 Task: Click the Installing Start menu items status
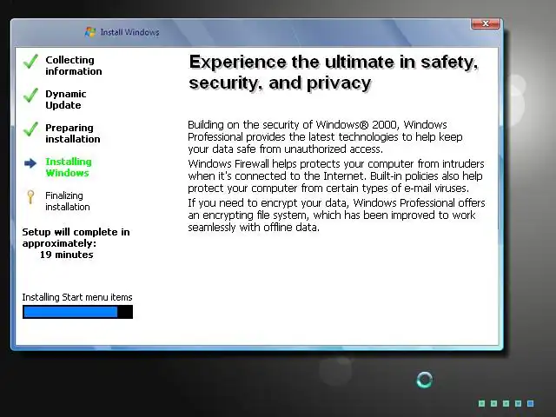(77, 297)
